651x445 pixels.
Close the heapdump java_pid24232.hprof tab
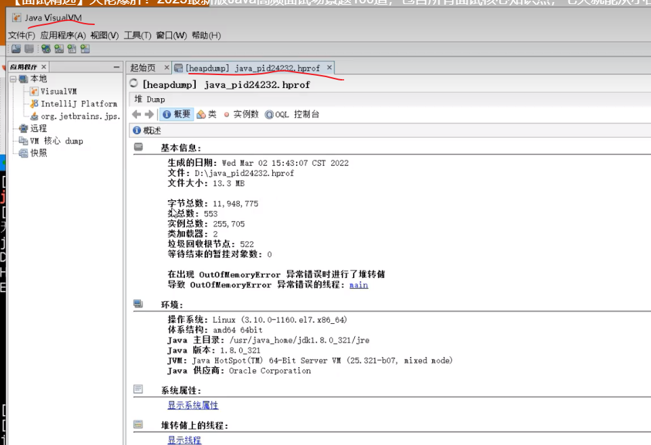[x=329, y=67]
